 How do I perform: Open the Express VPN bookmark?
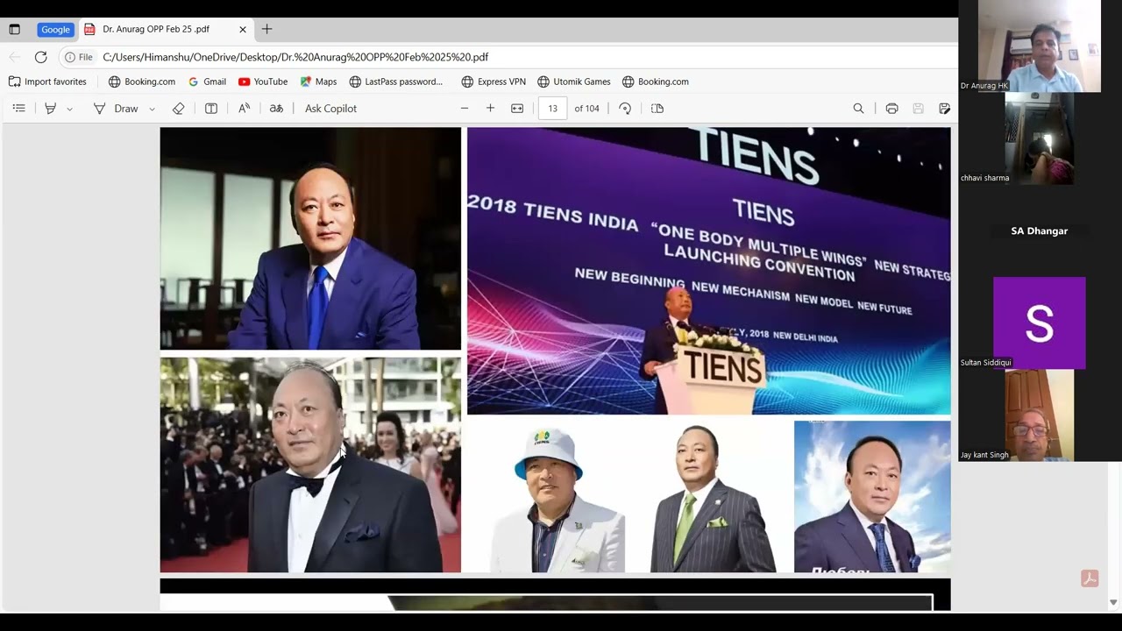(494, 82)
